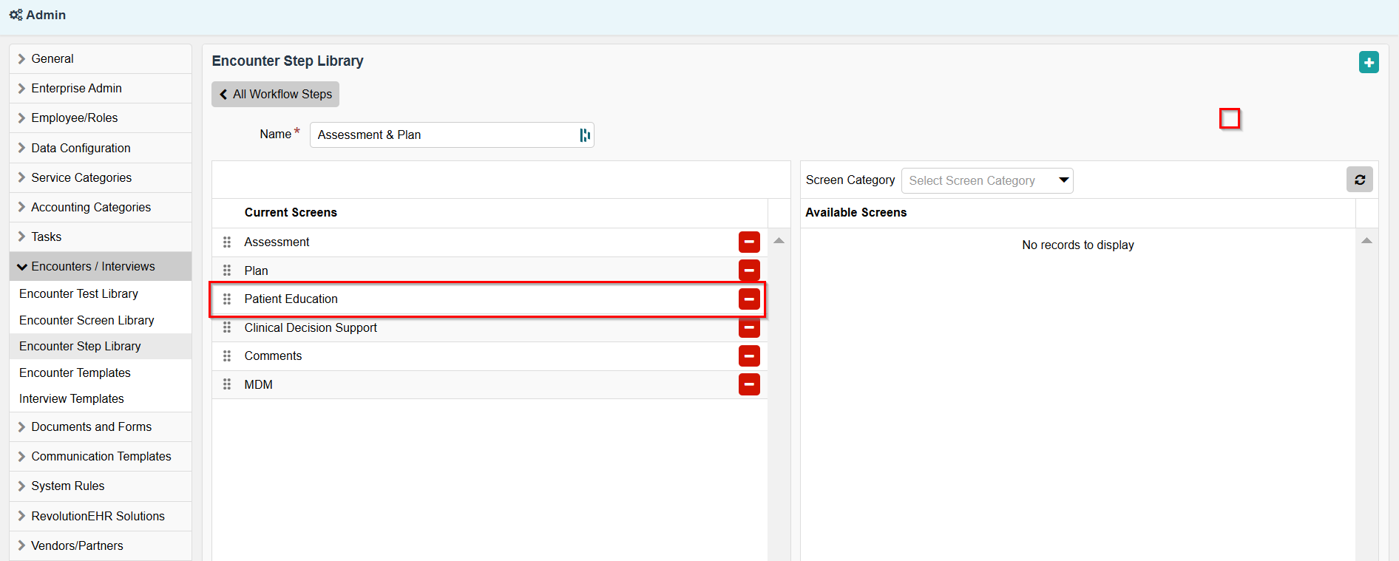Click red minus icon for Patient Education

pos(748,299)
